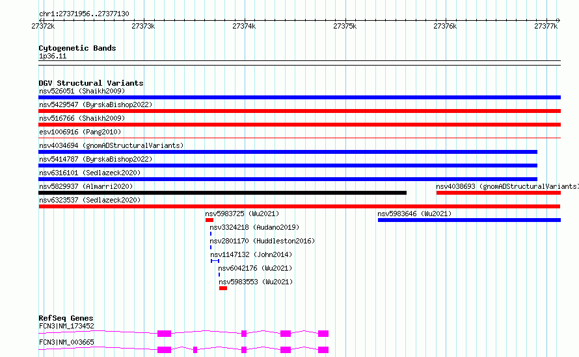This screenshot has width=579, height=357.
Task: Click the nsv5983725 (Wu2021) label
Action: 242,214
